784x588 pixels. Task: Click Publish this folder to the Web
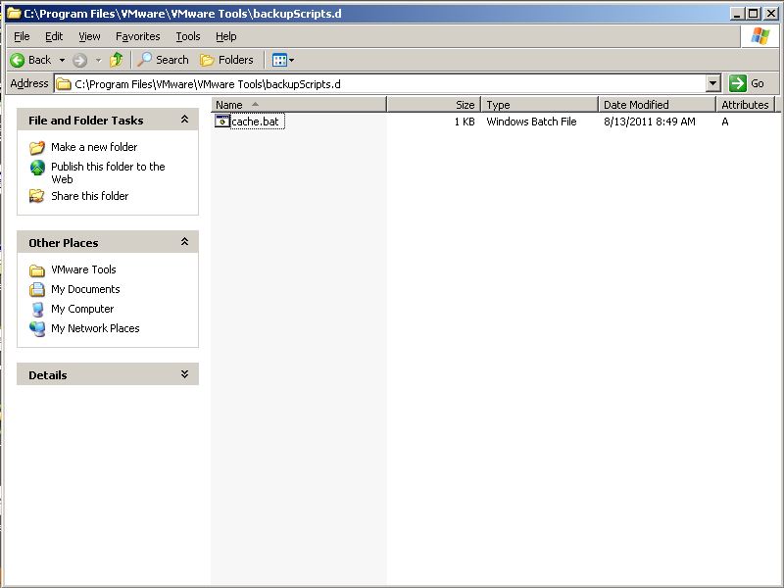tap(108, 173)
